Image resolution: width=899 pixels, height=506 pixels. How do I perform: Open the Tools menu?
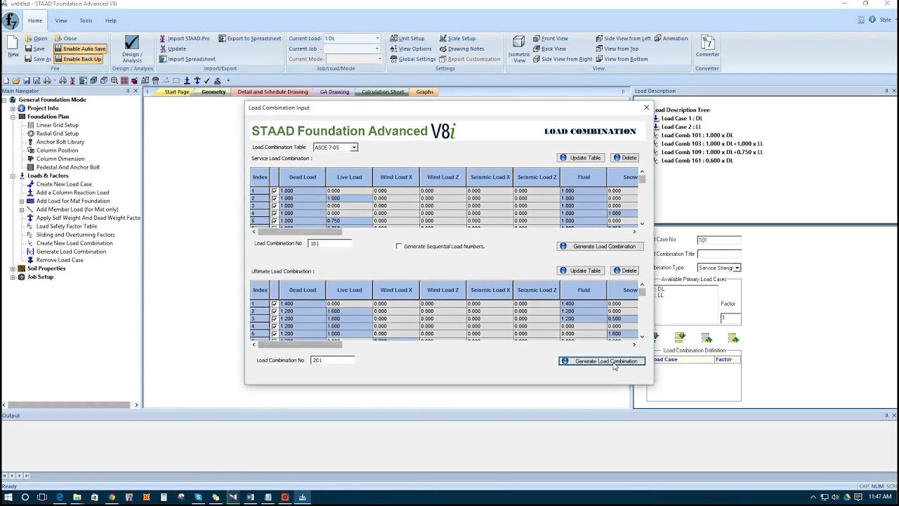coord(86,20)
